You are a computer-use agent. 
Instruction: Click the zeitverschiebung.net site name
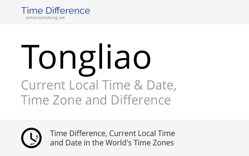point(45,18)
